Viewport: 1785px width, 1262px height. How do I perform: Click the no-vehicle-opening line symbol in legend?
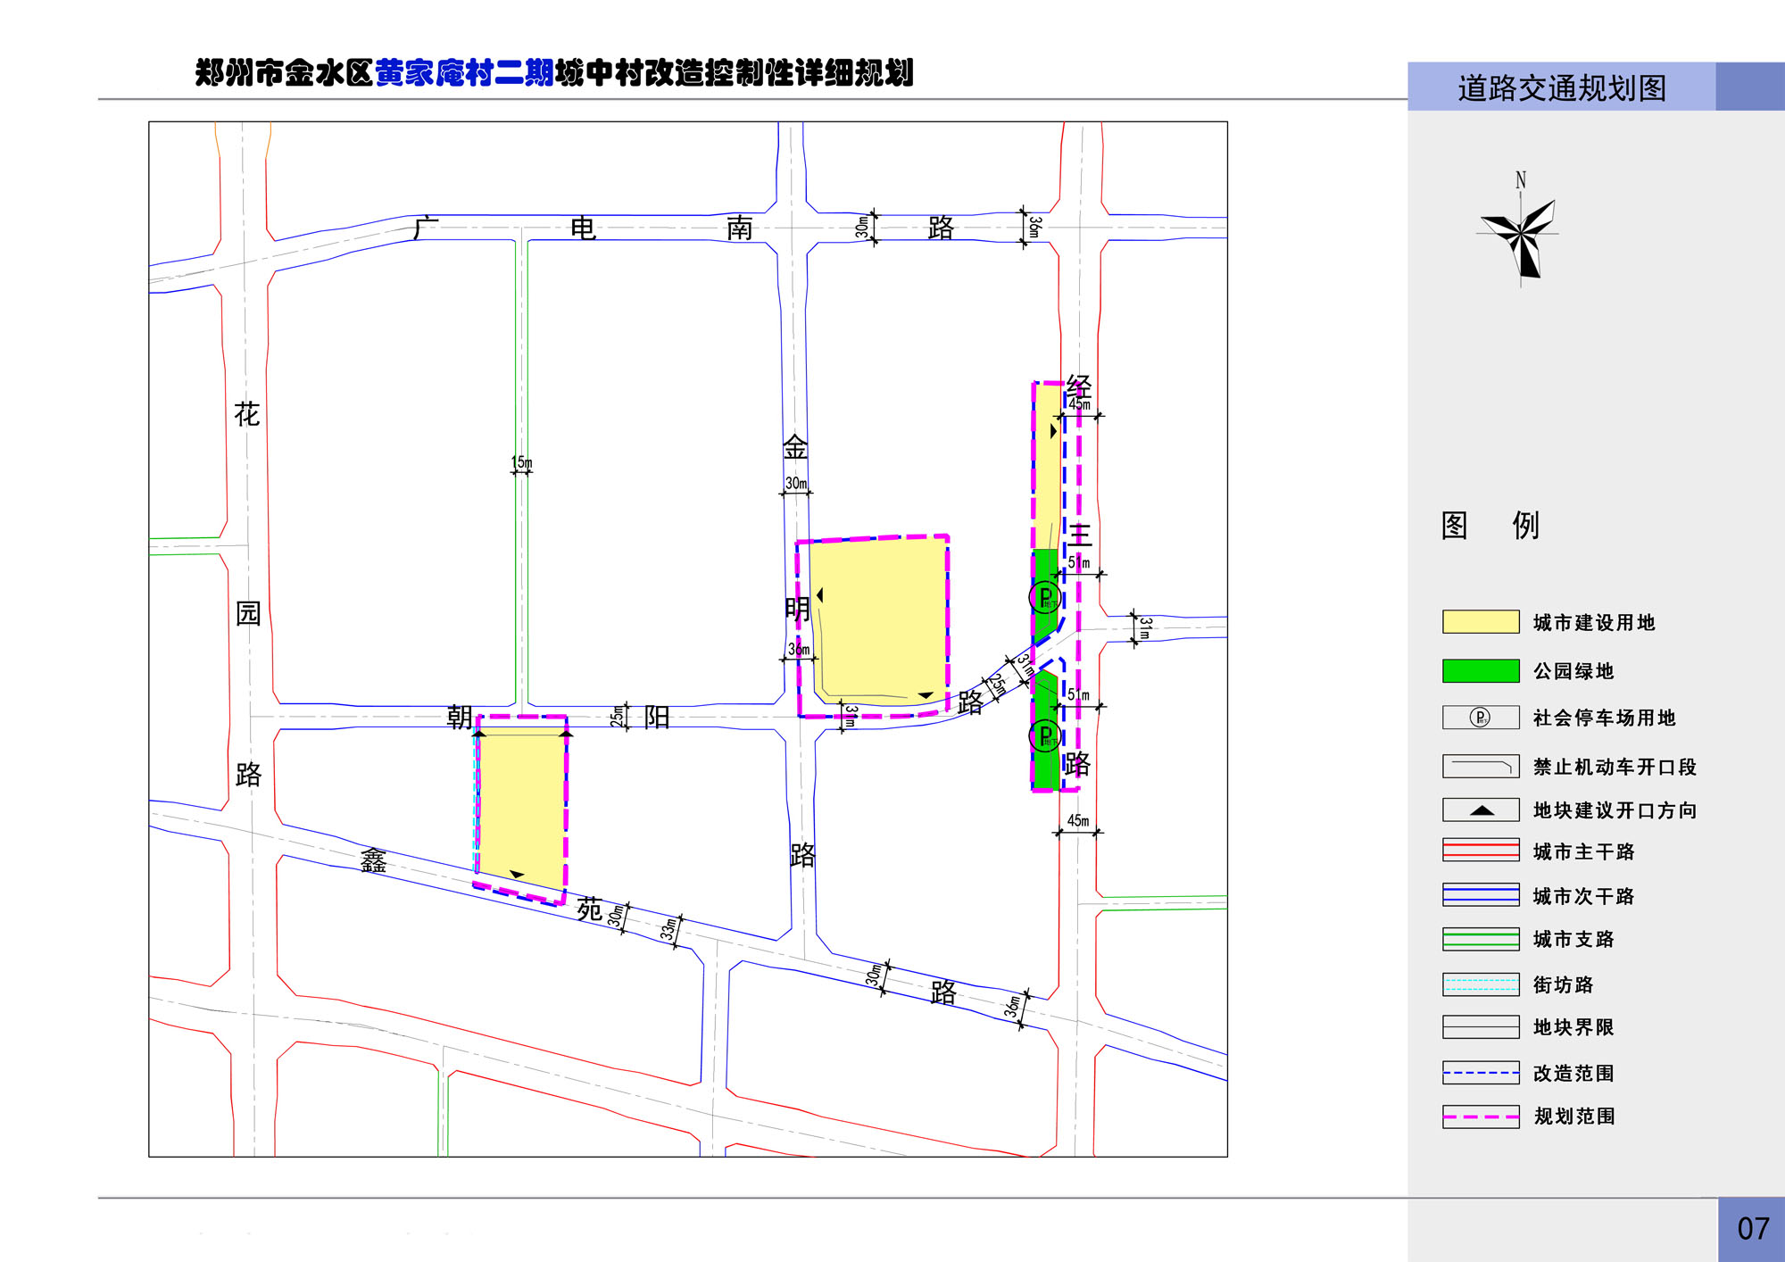click(x=1481, y=766)
